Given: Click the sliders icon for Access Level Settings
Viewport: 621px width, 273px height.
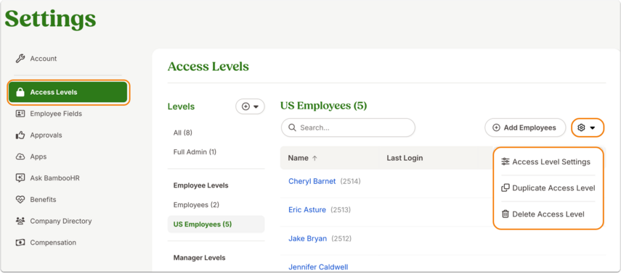Looking at the screenshot, I should click(x=505, y=161).
